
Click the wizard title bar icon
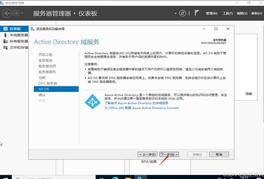pyautogui.click(x=33, y=29)
